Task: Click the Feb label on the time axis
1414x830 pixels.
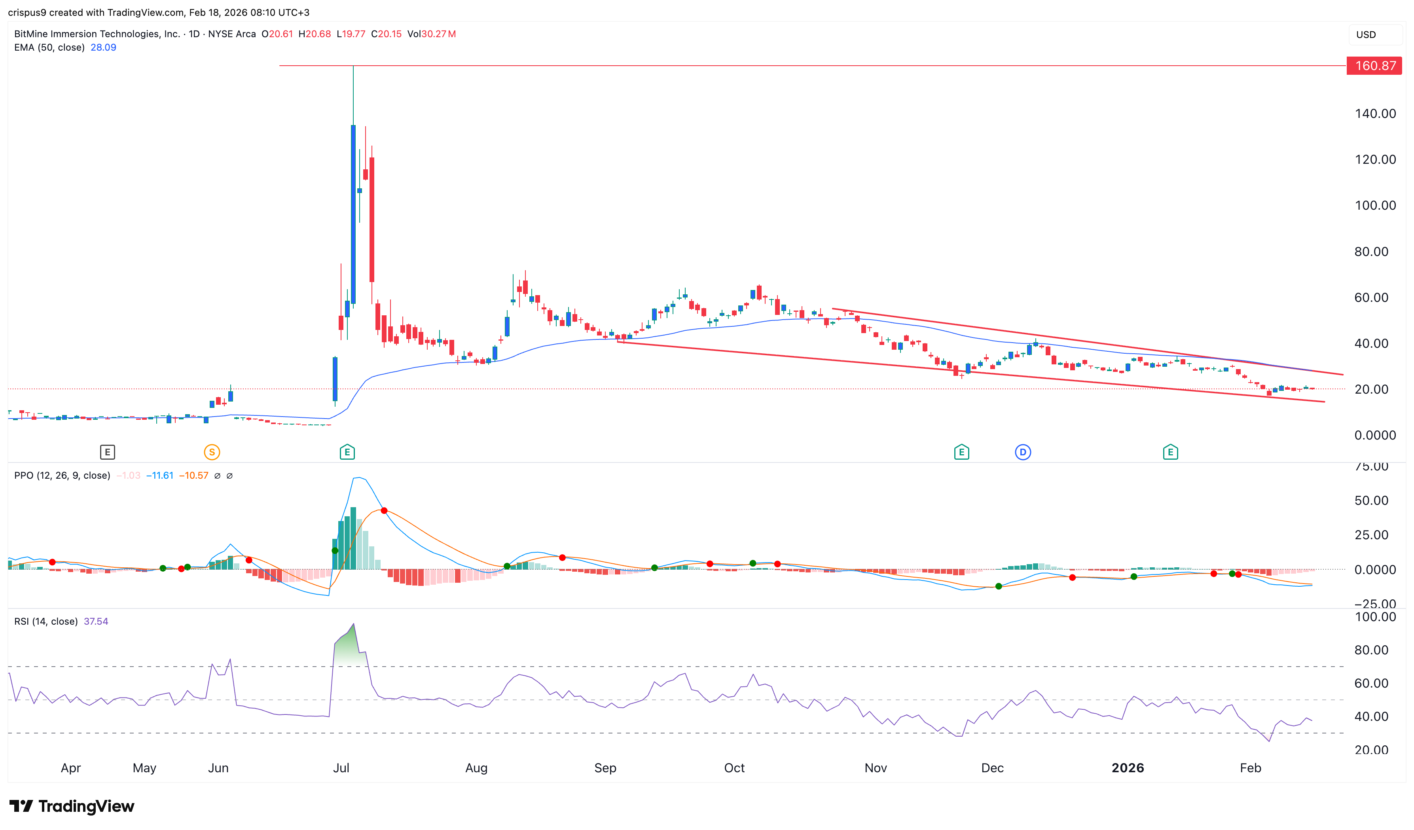Action: click(x=1250, y=768)
